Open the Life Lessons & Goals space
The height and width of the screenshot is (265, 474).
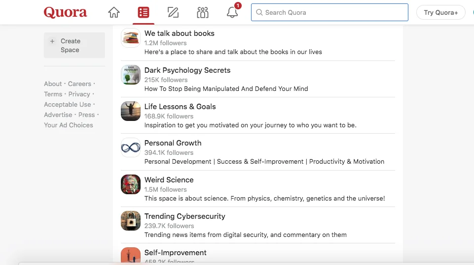click(180, 107)
